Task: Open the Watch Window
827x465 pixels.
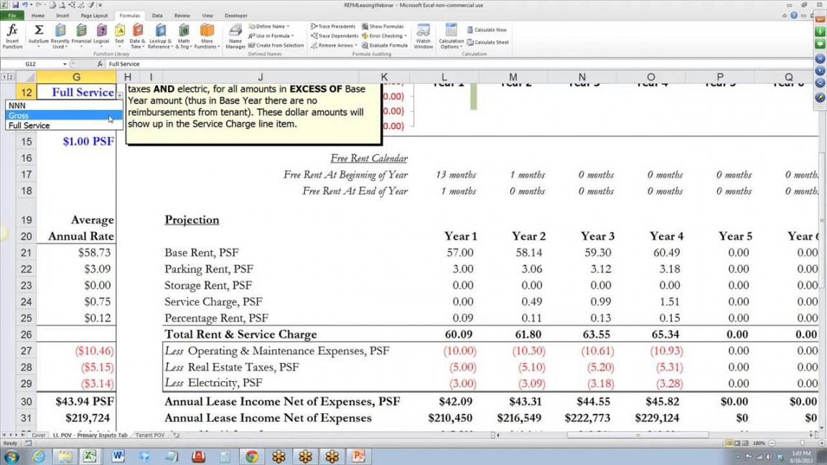Action: (x=424, y=36)
